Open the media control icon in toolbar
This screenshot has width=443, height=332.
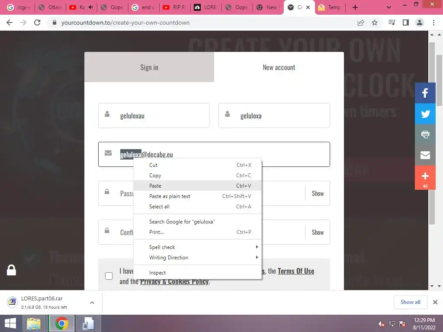(392, 22)
